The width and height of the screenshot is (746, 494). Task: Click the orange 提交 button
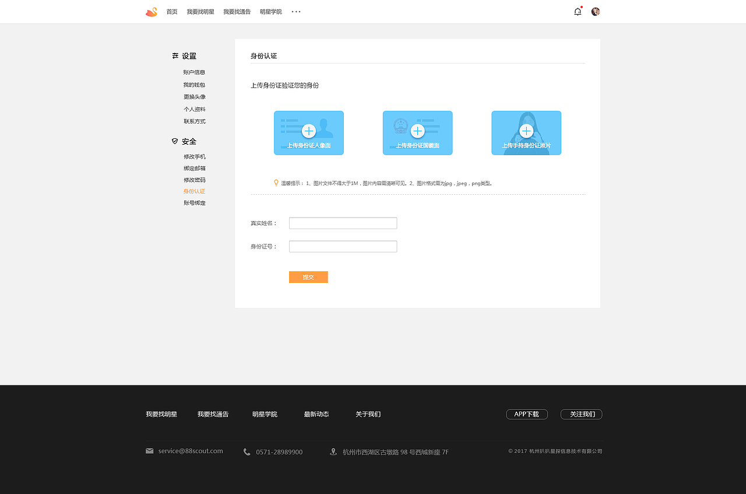point(308,277)
